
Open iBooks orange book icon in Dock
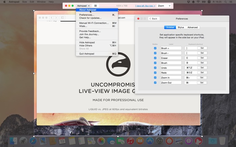[x=140, y=141]
